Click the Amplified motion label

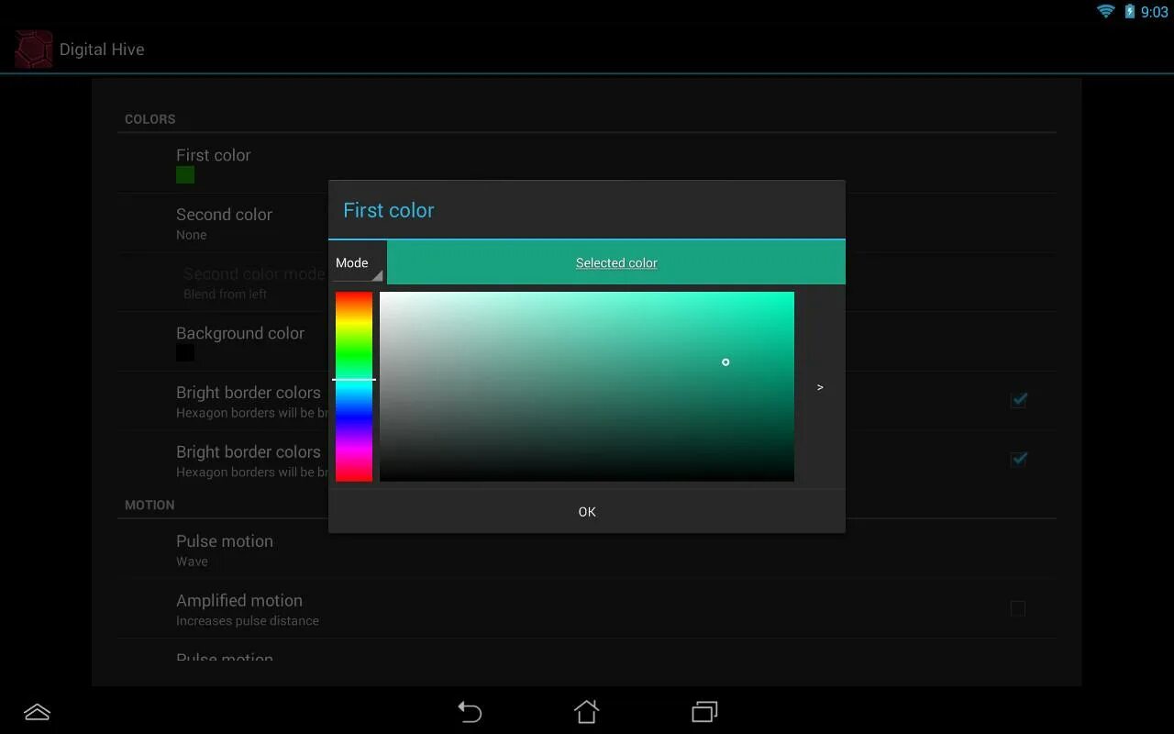(x=239, y=601)
